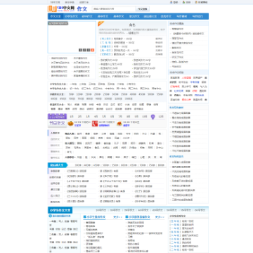Open the 小学生作文 navigation item

71,16
